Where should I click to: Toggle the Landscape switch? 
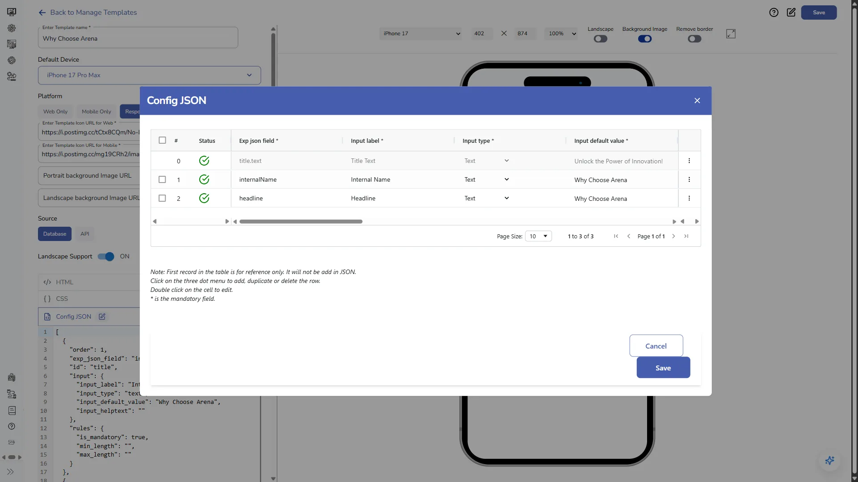point(600,39)
